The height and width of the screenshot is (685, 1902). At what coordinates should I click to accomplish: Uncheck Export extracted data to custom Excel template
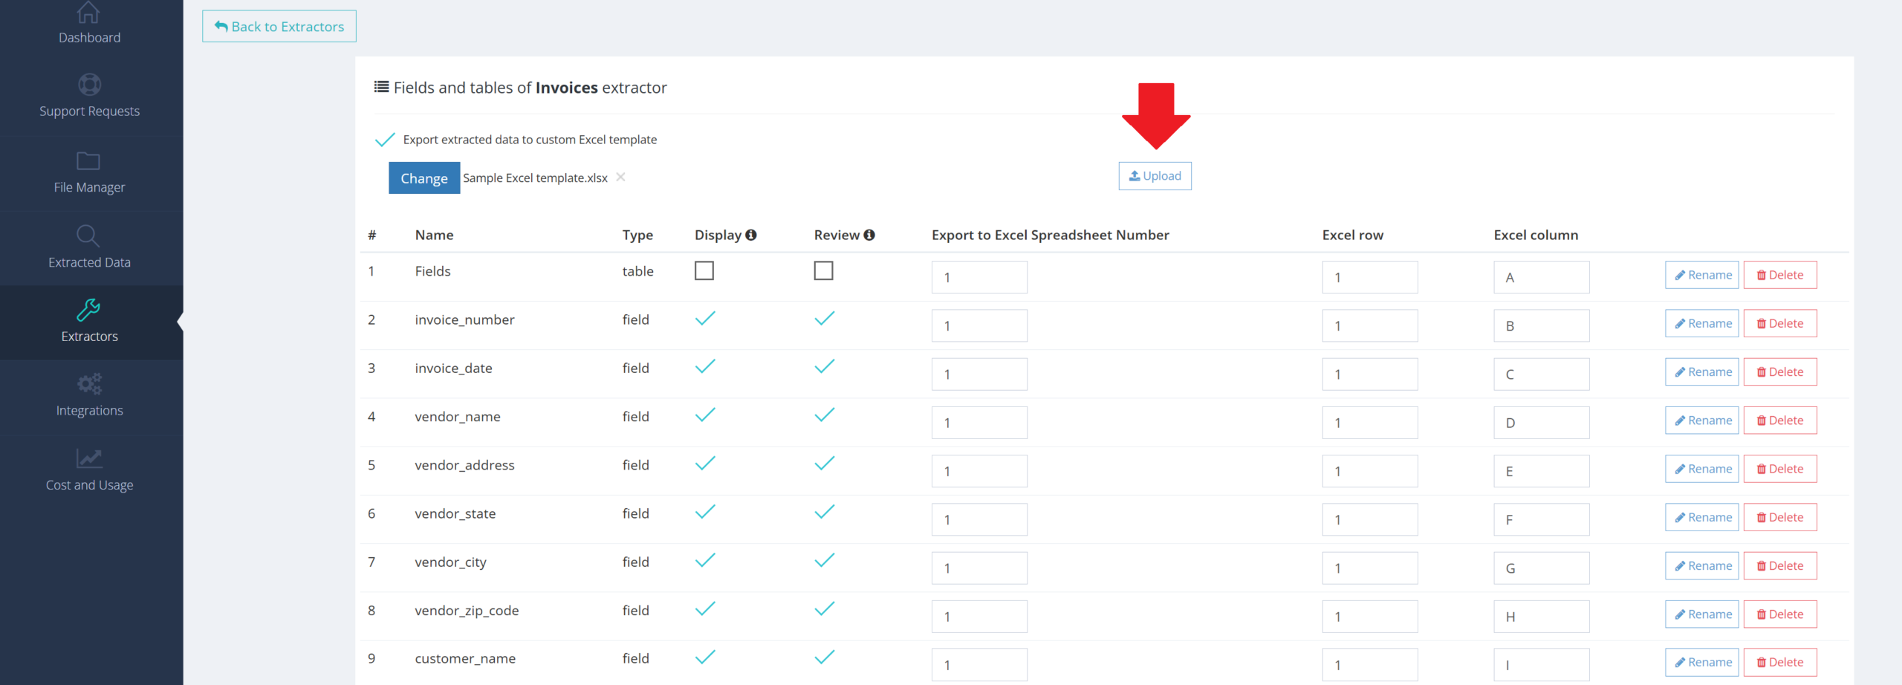click(x=385, y=140)
